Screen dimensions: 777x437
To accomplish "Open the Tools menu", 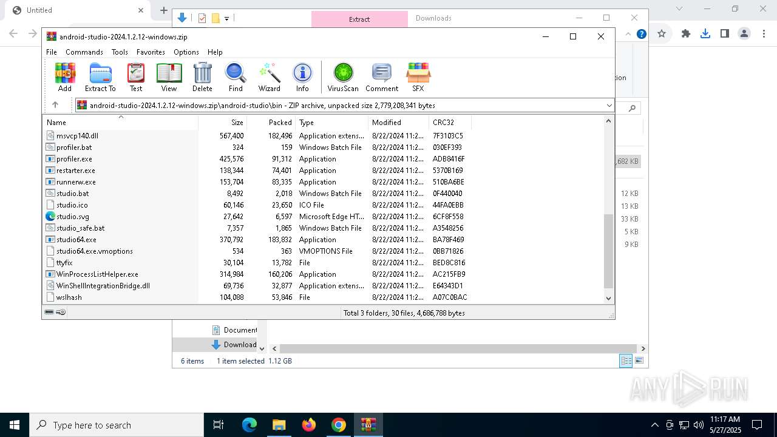I will [x=120, y=52].
